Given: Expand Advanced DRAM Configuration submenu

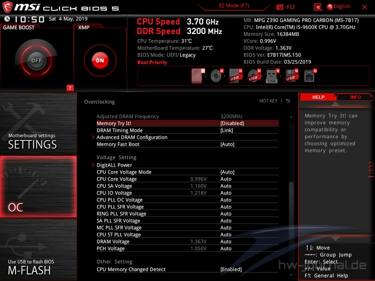Looking at the screenshot, I should coord(132,137).
